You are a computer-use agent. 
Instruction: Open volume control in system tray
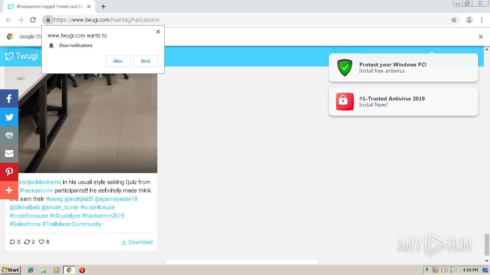(444, 270)
